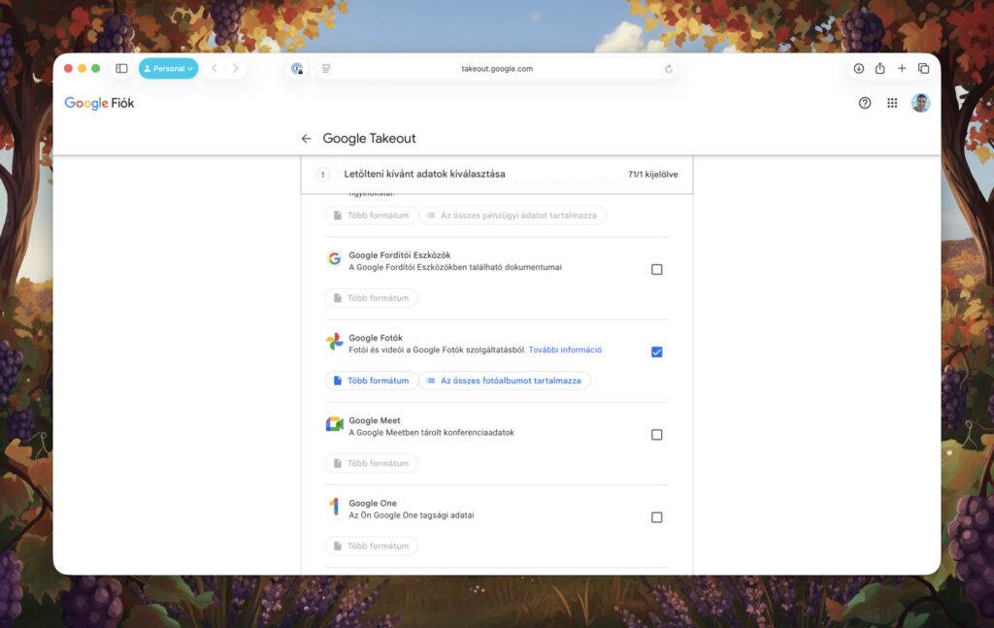Viewport: 994px width, 628px height.
Task: Click Az összes pénzügyi adatot tartalmazza button
Action: coord(513,215)
